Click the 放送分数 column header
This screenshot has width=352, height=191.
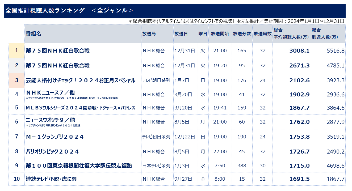(x=242, y=34)
